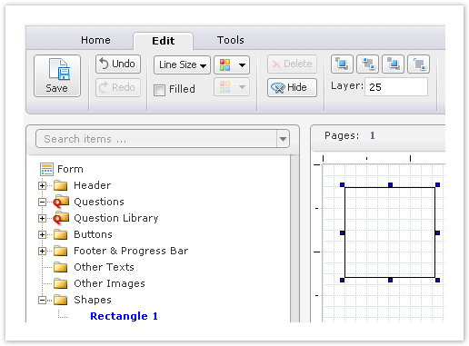
Task: Collapse the Questions tree node
Action: (x=43, y=202)
